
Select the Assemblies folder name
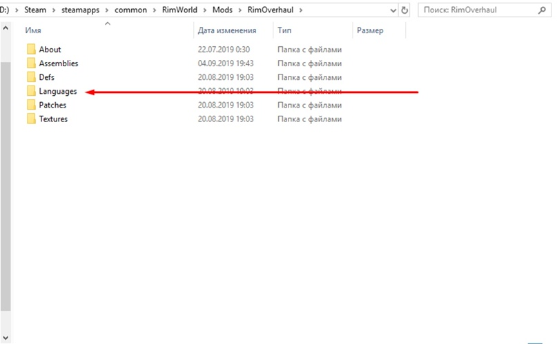coord(58,63)
